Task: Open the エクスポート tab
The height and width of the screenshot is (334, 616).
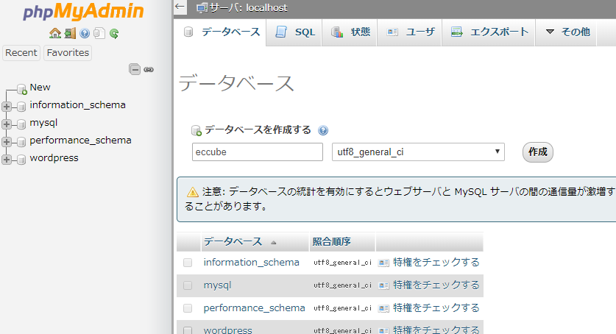Action: [x=490, y=32]
